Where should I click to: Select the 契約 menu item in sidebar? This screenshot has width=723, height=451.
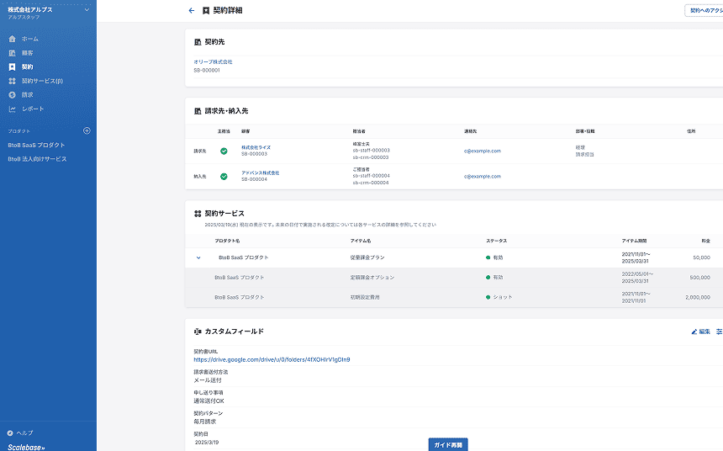27,67
